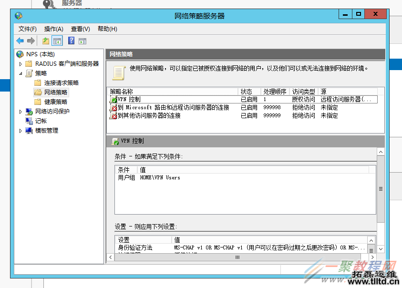402x288 pixels.
Task: Click the export list toolbar icon
Action: coord(45,41)
